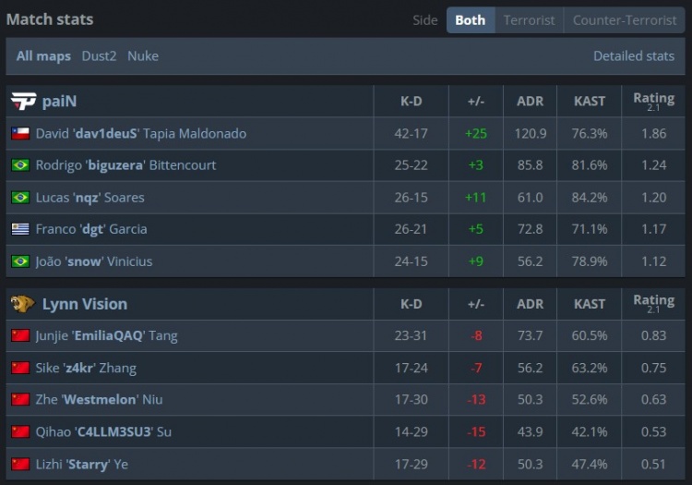The height and width of the screenshot is (485, 692).
Task: Click the Lynn Vision tiger logo
Action: click(x=23, y=304)
